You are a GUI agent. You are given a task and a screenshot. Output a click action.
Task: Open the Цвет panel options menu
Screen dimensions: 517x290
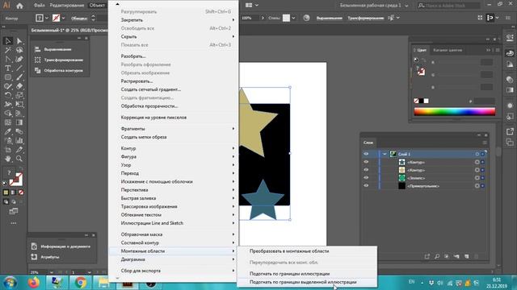click(x=498, y=50)
